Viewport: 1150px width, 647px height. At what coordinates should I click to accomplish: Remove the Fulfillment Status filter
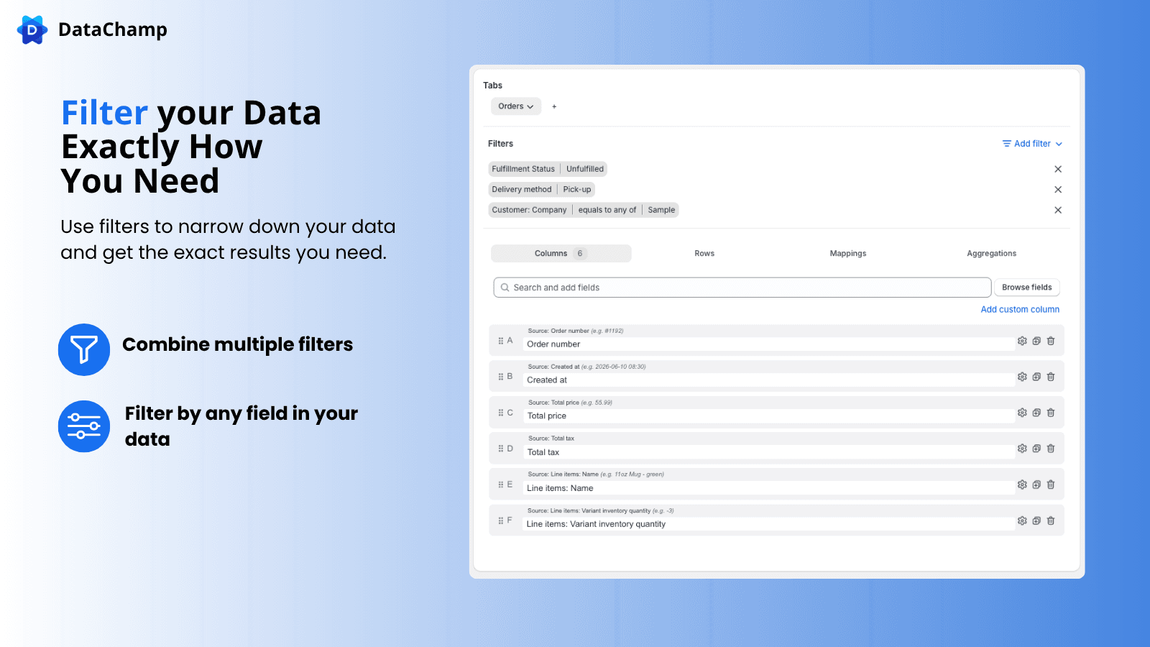1058,169
